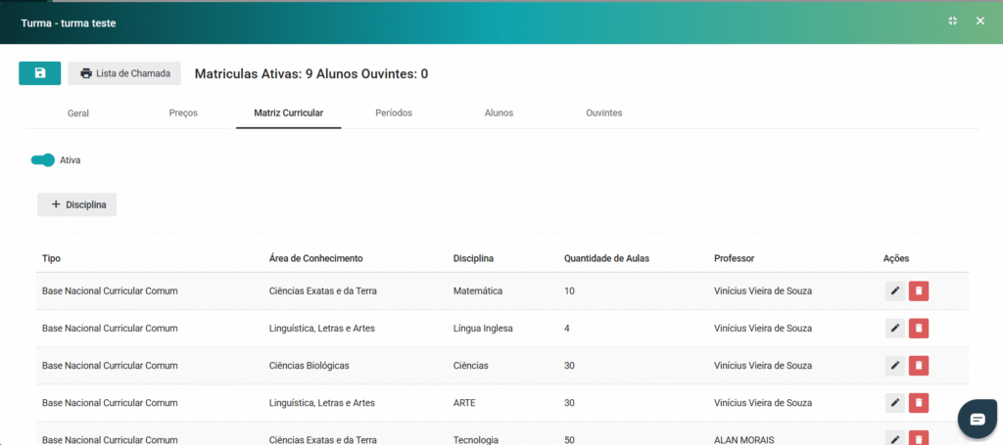Viewport: 1003px width, 445px height.
Task: Click Base Nacional Curricular Comum in Ciências row
Action: pos(110,366)
